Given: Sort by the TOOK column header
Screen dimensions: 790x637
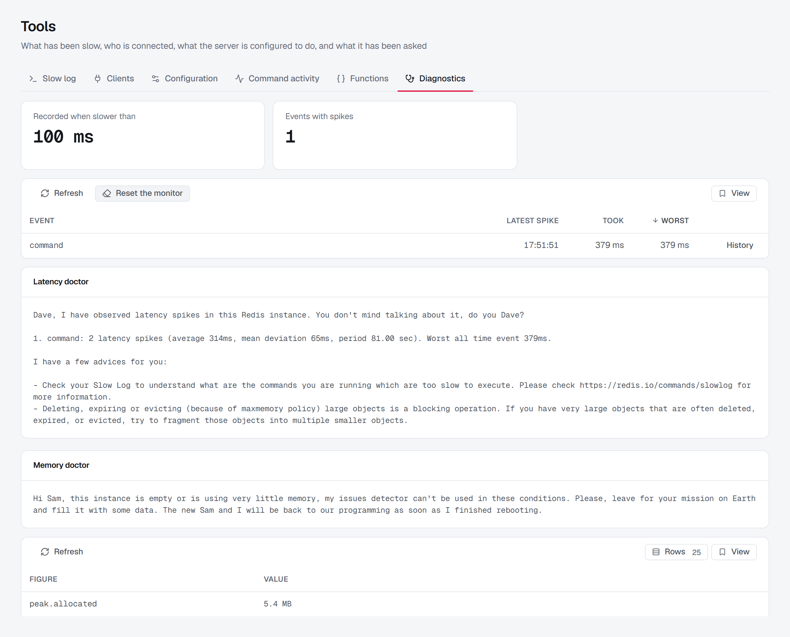Looking at the screenshot, I should click(x=613, y=221).
